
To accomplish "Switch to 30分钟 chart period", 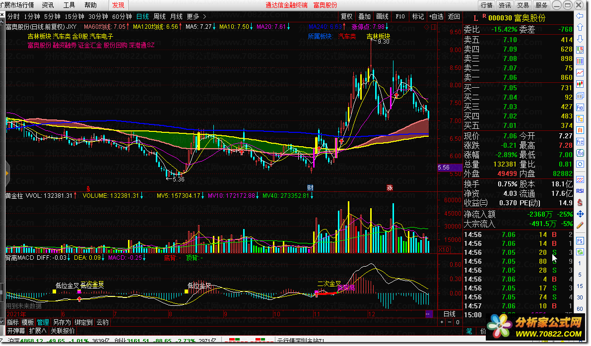I will pyautogui.click(x=98, y=16).
